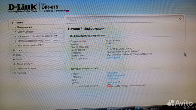The width and height of the screenshot is (196, 110).
Task: Click the build time 'Fri Jul 11' value
Action: (x=120, y=49)
